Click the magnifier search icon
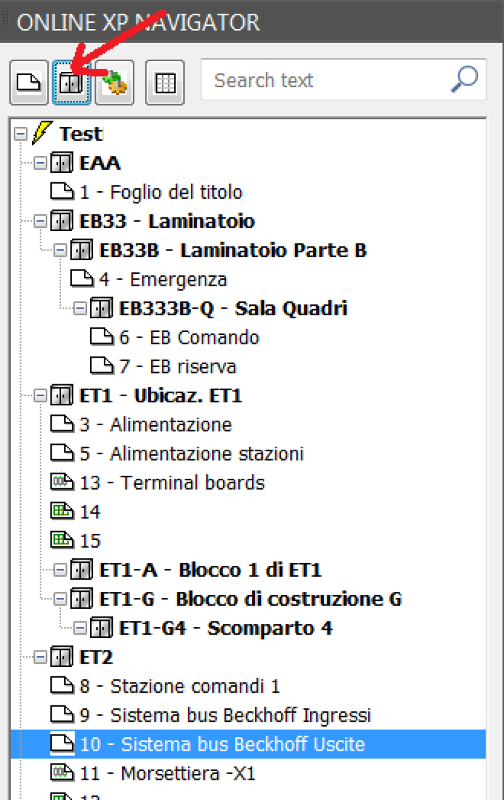The width and height of the screenshot is (504, 800). coord(465,79)
